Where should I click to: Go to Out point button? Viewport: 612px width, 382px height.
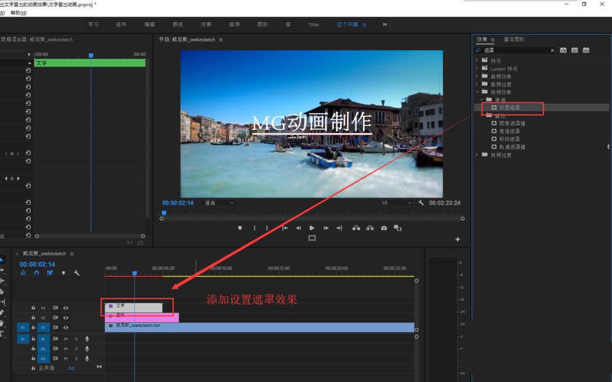(339, 228)
